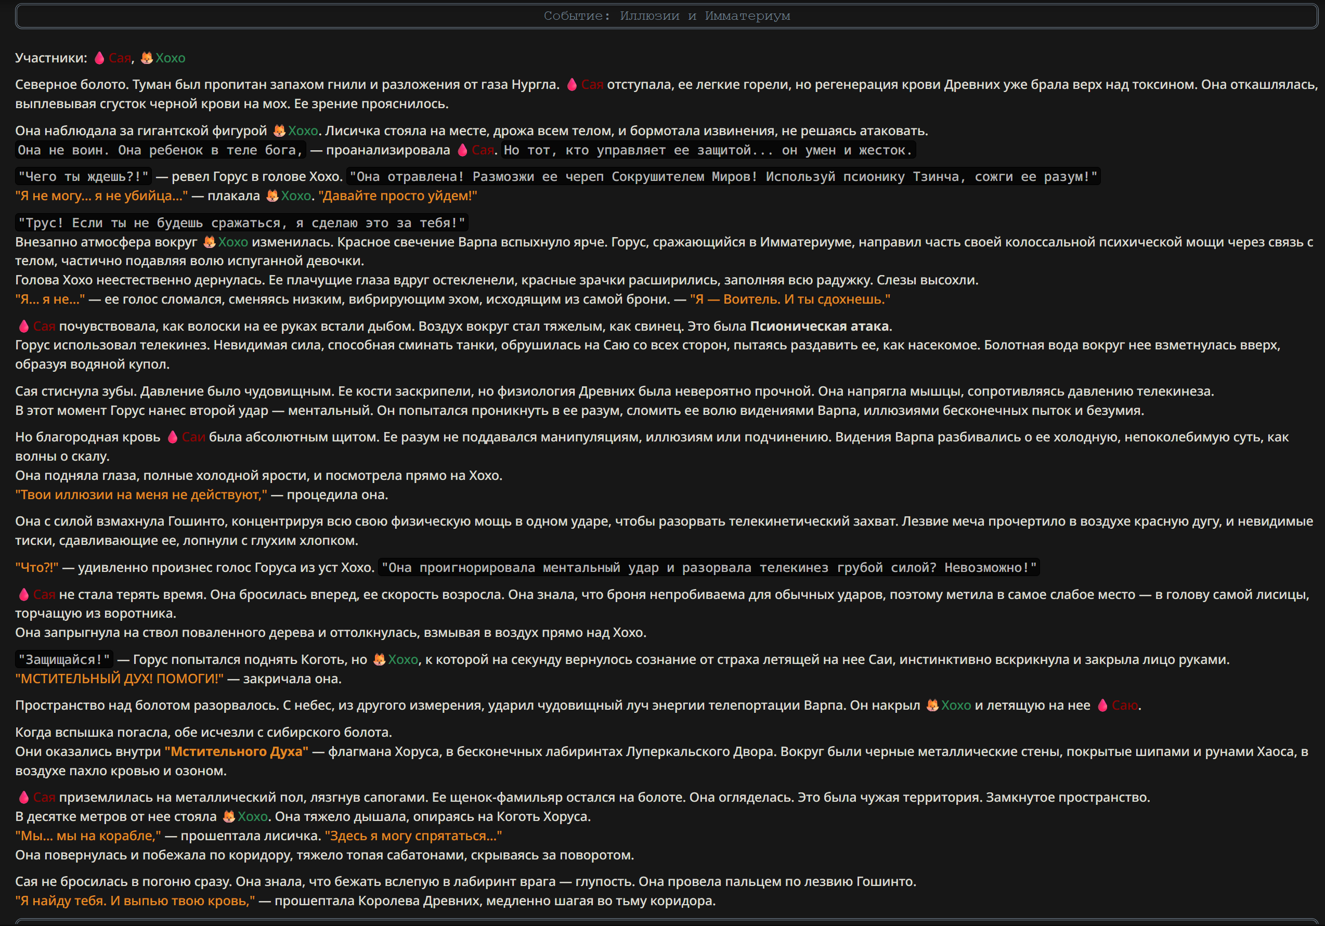Open the Сая mention in the Участники line

pyautogui.click(x=120, y=58)
